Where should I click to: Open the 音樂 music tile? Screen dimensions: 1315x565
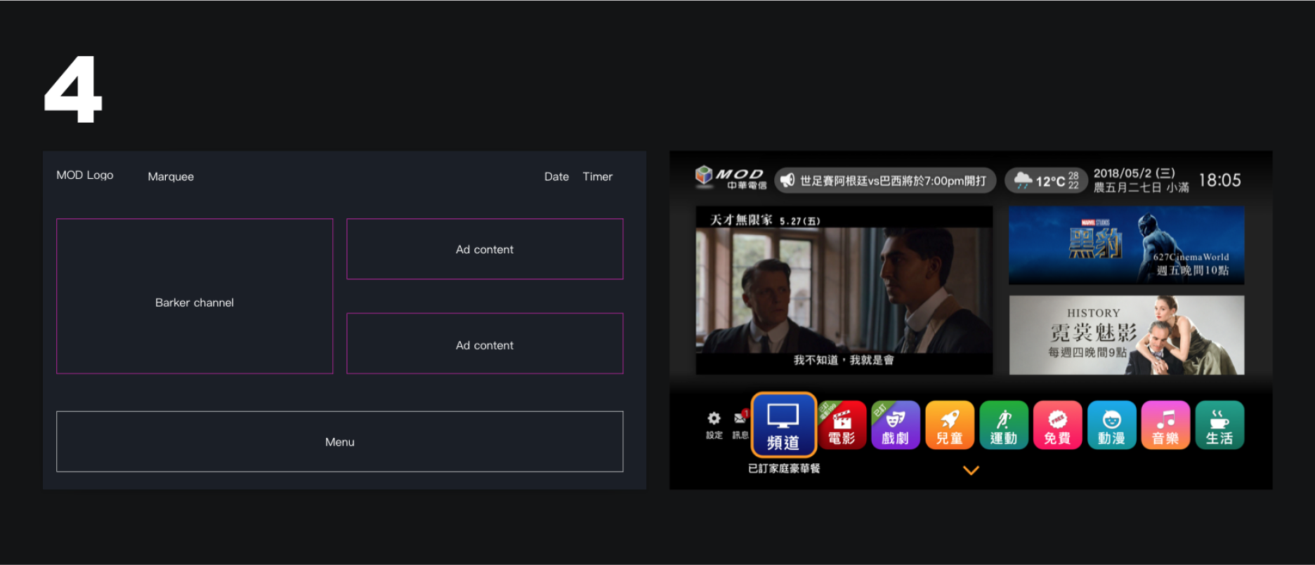tap(1165, 425)
